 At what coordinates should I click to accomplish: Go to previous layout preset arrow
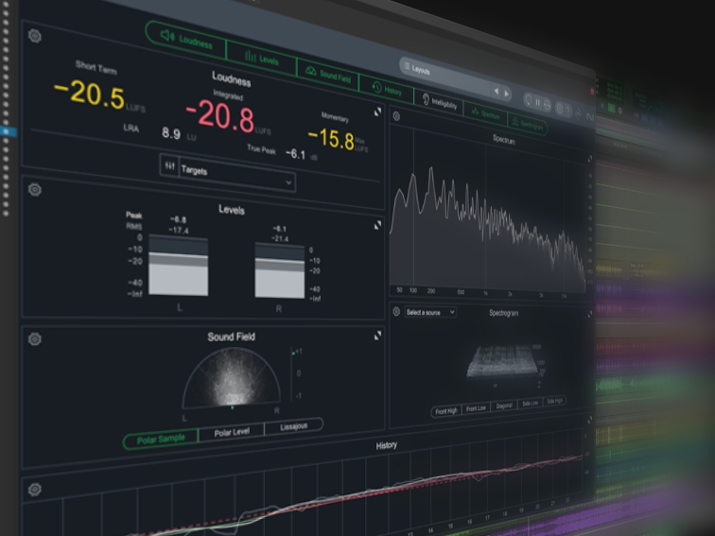497,91
